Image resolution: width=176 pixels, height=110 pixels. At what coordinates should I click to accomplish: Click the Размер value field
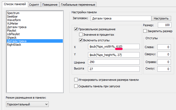164,25
